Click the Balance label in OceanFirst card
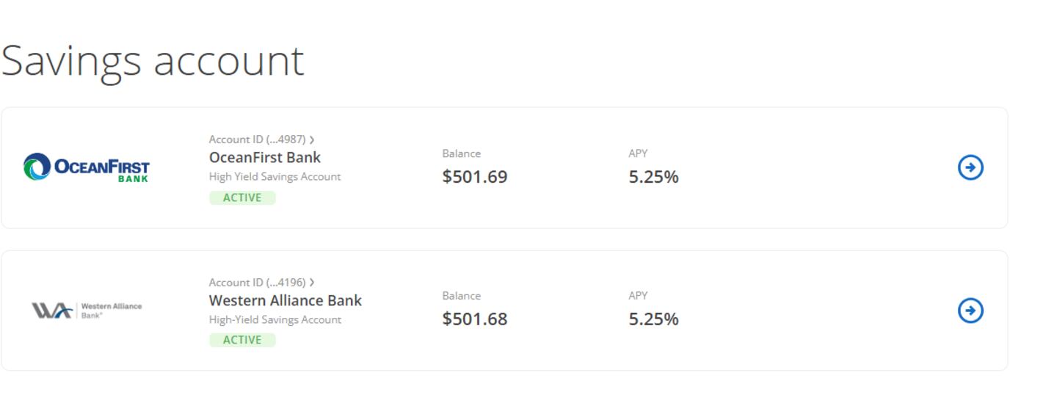This screenshot has height=417, width=1057. (461, 153)
